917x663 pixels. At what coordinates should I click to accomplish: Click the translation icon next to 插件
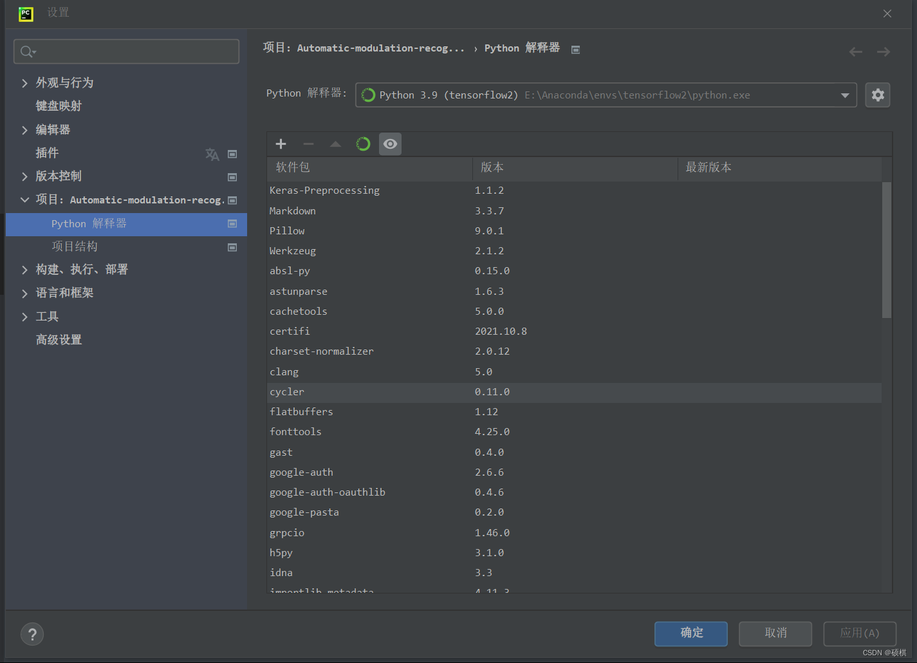pos(212,154)
